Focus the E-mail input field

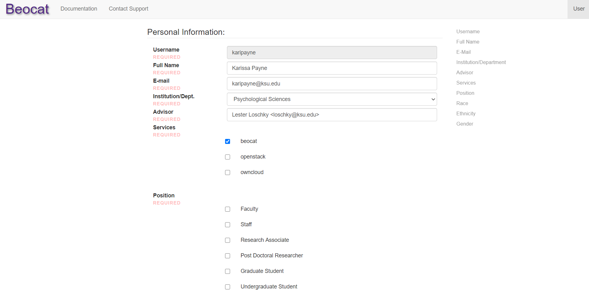tap(332, 84)
